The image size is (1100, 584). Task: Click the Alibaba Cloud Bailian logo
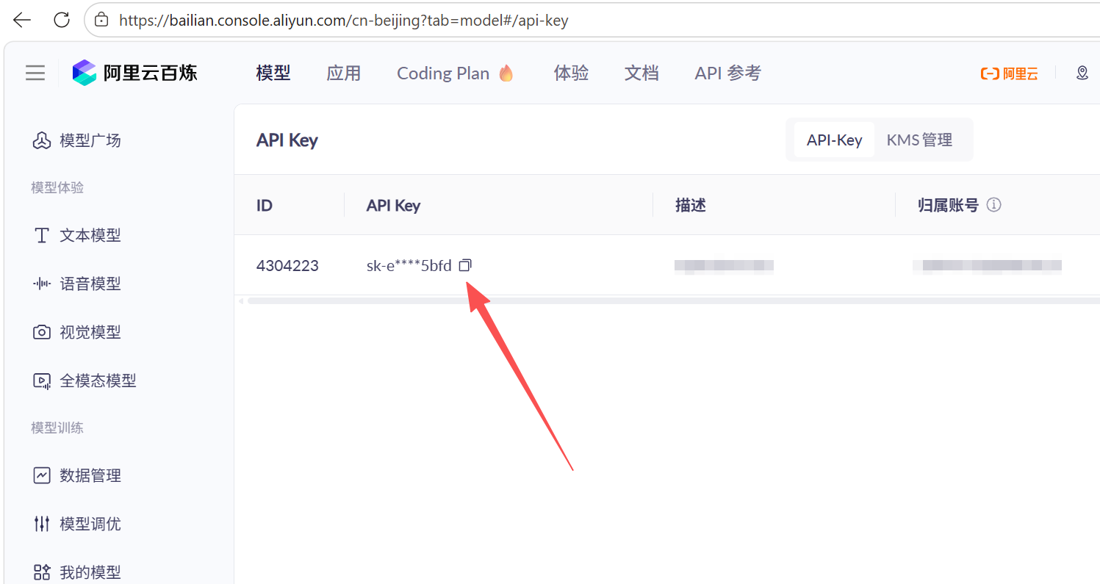click(134, 73)
